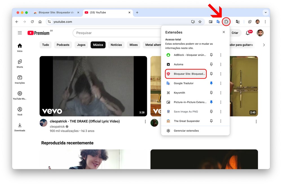The width and height of the screenshot is (282, 185).
Task: Click Gerenciar extensões
Action: coord(186,131)
